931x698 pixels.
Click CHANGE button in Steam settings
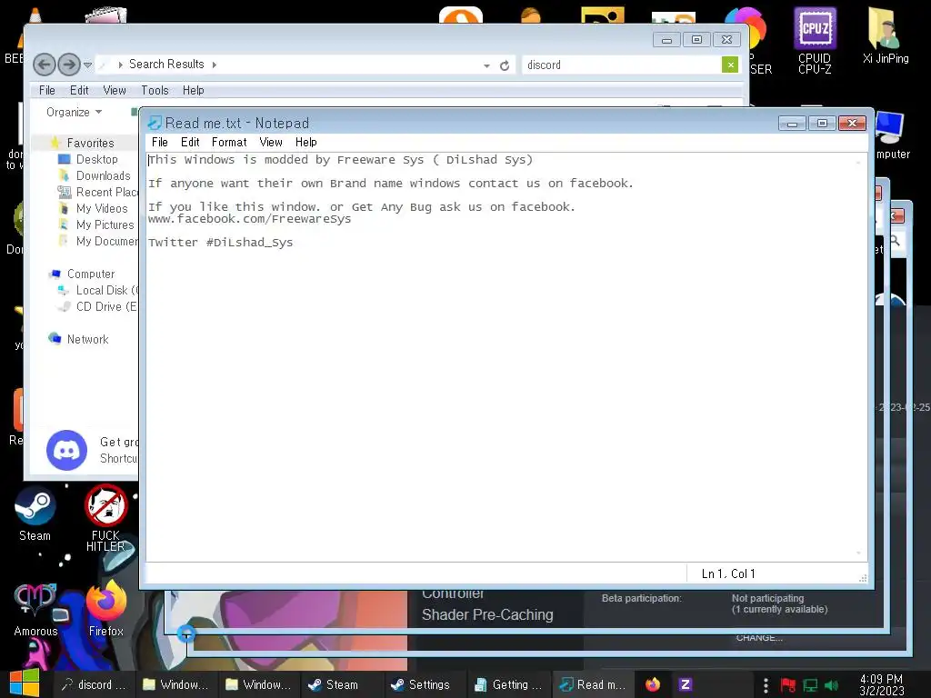pos(759,637)
